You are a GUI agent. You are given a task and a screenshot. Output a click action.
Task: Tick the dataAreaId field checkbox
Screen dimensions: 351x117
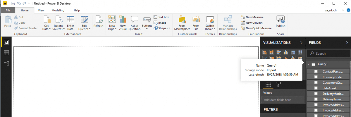316,88
